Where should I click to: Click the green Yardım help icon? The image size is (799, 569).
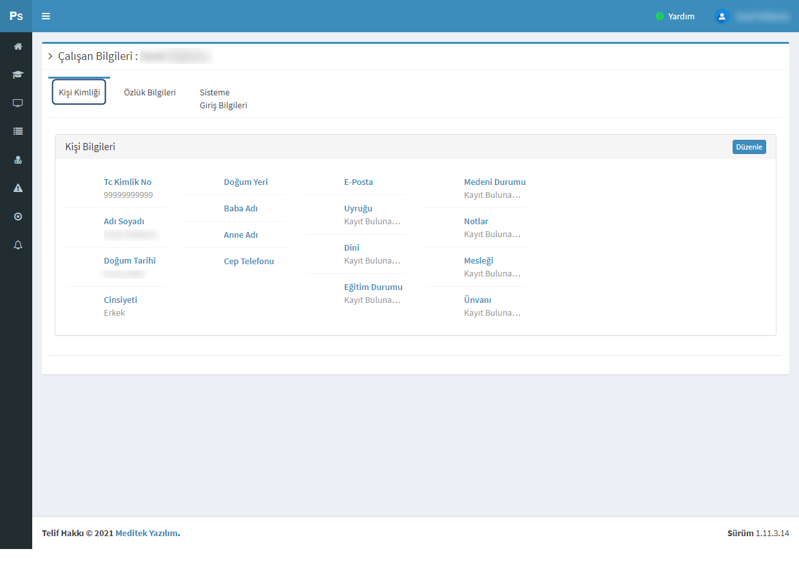point(659,16)
